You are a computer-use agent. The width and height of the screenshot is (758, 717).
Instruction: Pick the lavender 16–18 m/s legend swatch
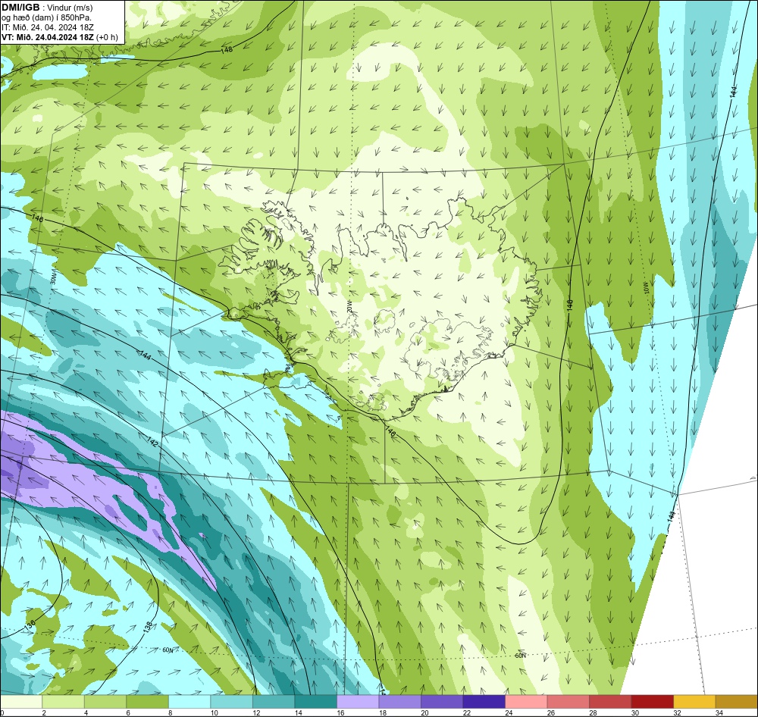[x=358, y=702]
